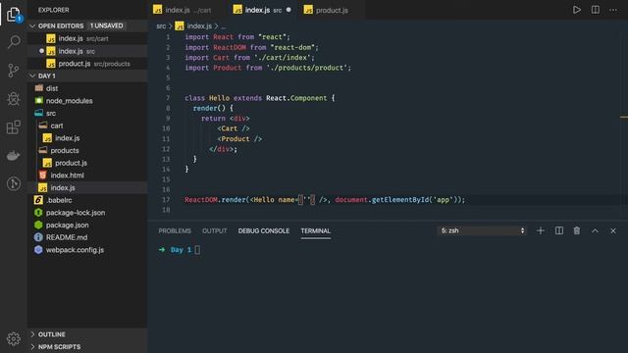The image size is (628, 353).
Task: Place cursor in the terminal prompt
Action: 197,250
